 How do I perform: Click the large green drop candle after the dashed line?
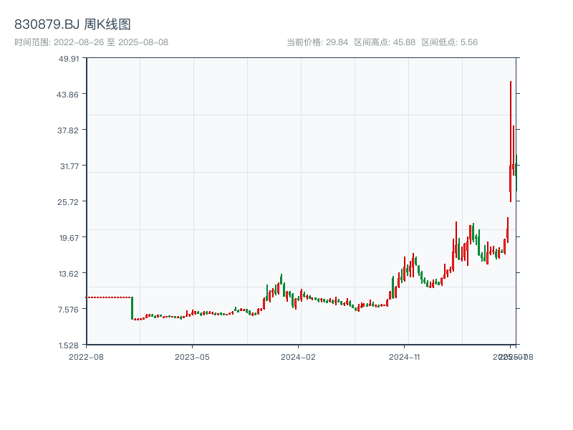(x=133, y=308)
